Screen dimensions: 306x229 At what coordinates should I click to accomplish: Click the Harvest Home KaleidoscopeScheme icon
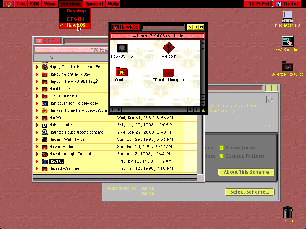click(x=45, y=111)
